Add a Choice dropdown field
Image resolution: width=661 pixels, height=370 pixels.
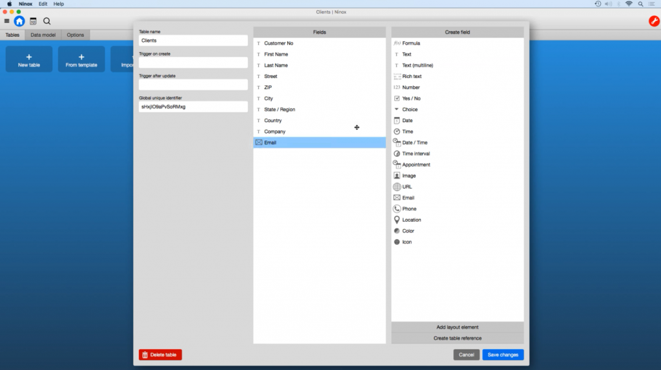click(x=409, y=110)
